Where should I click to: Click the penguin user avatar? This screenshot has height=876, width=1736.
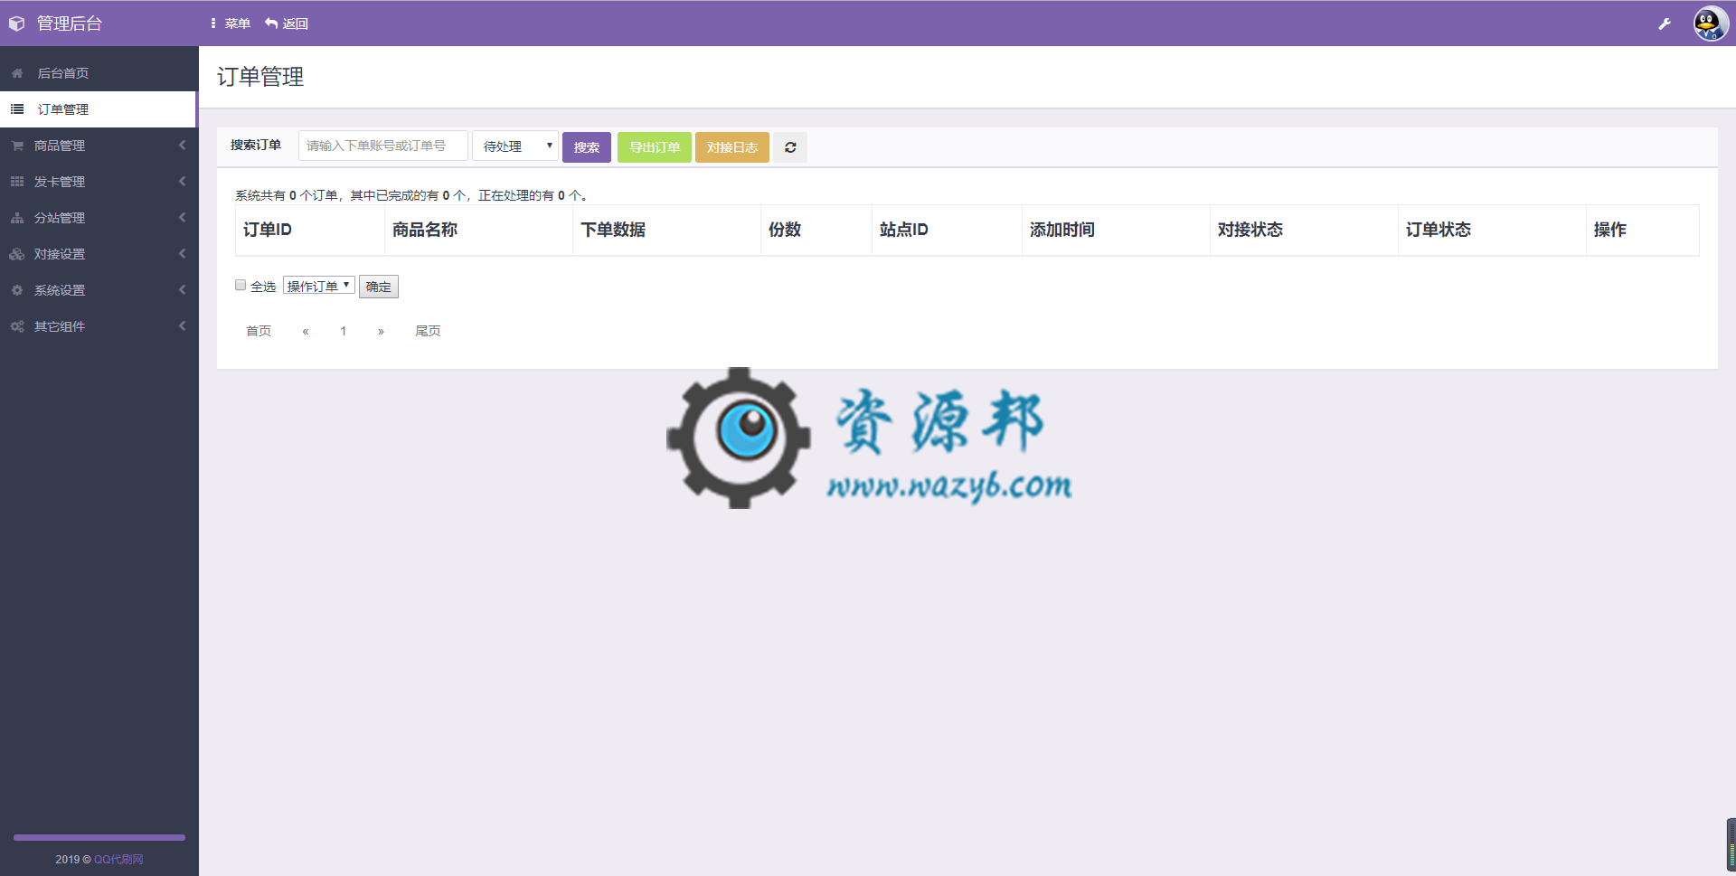[1711, 24]
